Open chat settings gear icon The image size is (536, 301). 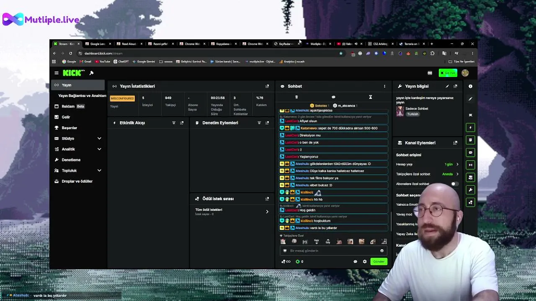[365, 262]
